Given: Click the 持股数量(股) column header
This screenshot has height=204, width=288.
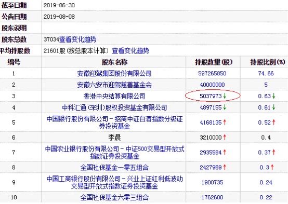Looking at the screenshot, I should (214, 62).
